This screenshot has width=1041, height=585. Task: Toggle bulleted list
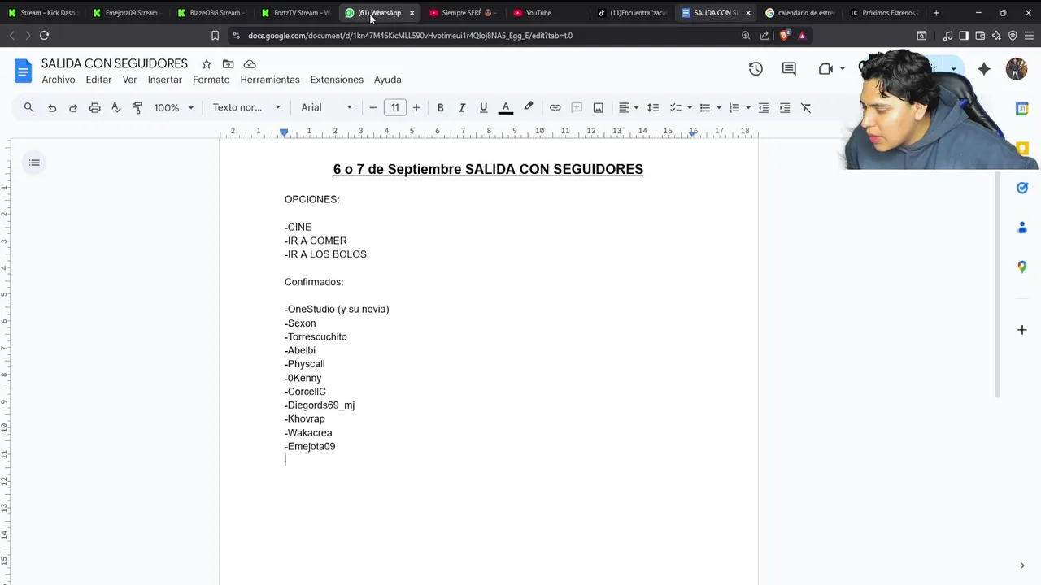[x=704, y=107]
